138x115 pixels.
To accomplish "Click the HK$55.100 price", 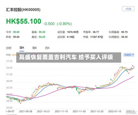I will [23, 21].
